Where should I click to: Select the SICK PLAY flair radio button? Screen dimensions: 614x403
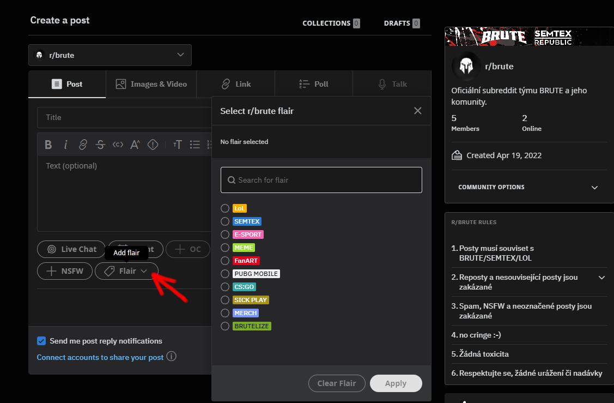(225, 300)
